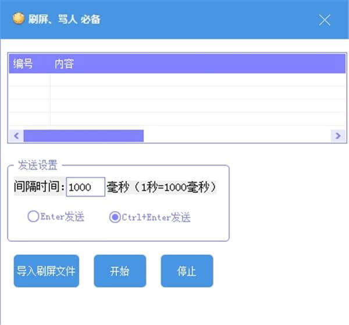The image size is (349, 325).
Task: Focus the 间隔时间 interval input field
Action: click(x=85, y=187)
